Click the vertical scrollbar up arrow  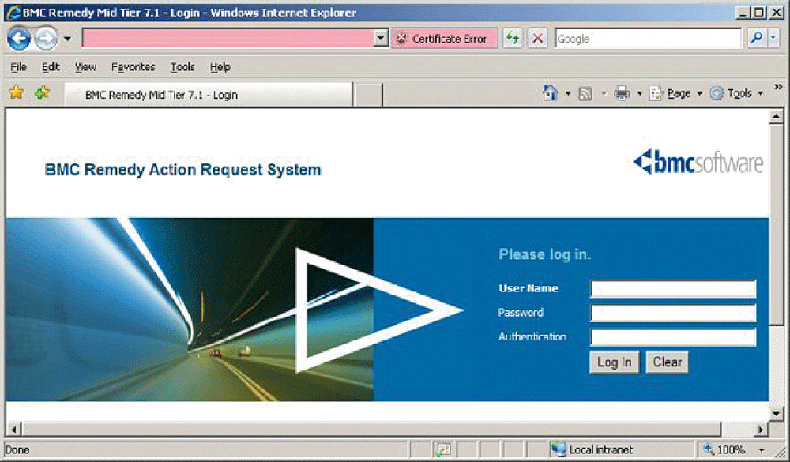(777, 117)
